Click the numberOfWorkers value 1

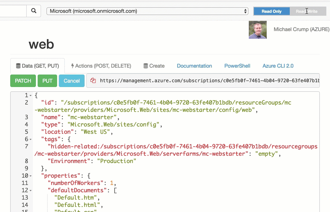[112, 183]
